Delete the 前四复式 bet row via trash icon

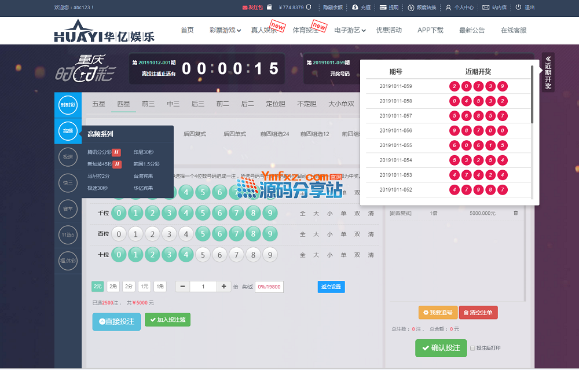(x=516, y=213)
